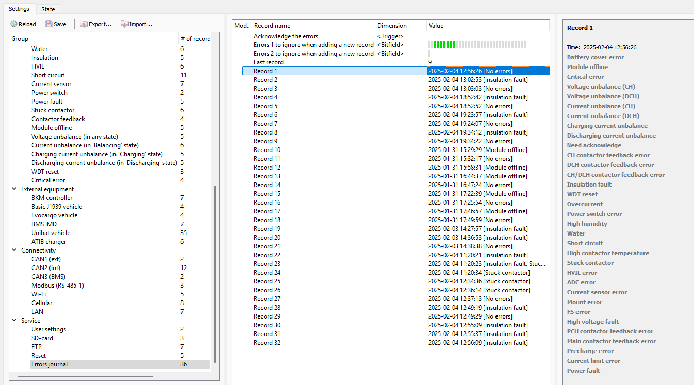Click the High voltage fault flag

[593, 322]
